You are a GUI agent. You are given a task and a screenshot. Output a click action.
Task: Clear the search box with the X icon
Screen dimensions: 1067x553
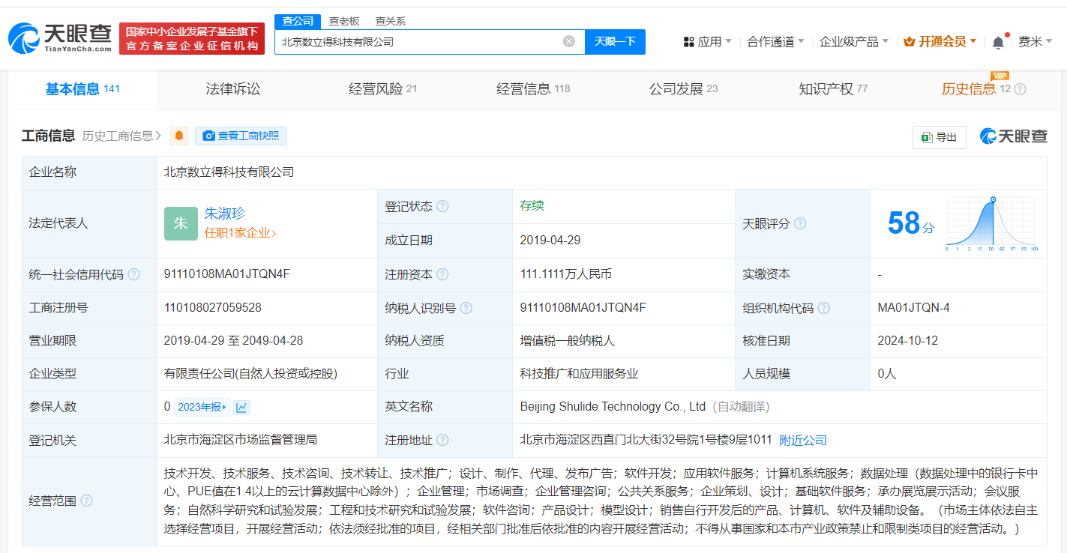coord(568,41)
